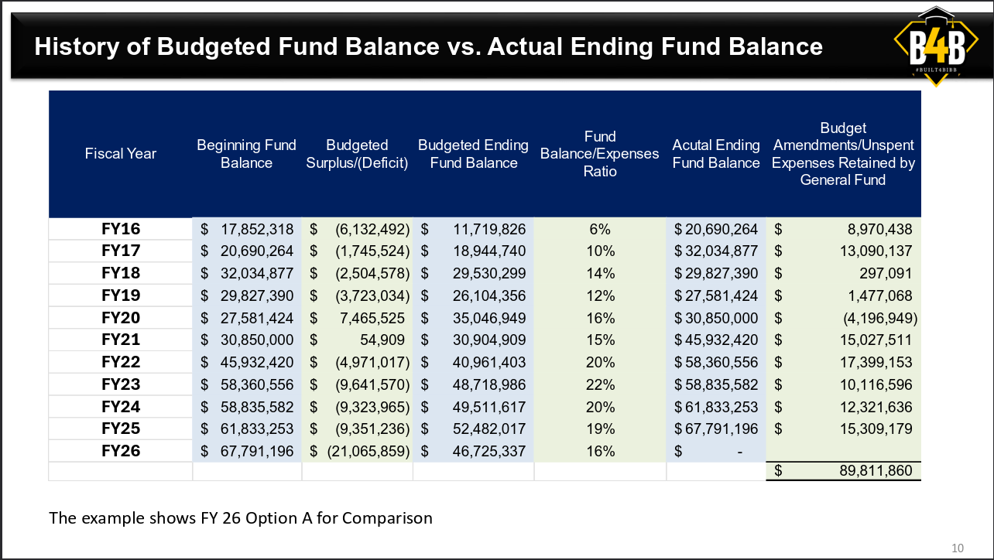Click the slide page number 10
This screenshot has height=560, width=994.
click(957, 548)
